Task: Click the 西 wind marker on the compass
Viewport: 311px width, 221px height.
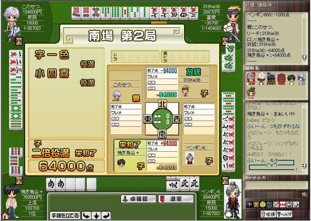Action: [177, 119]
